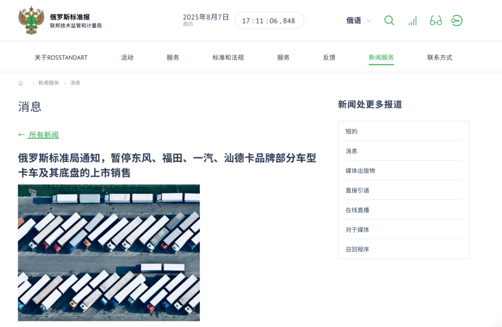Screen dimensions: 502x327
Task: Click 消息 in the breadcrumb
Action: [x=75, y=83]
